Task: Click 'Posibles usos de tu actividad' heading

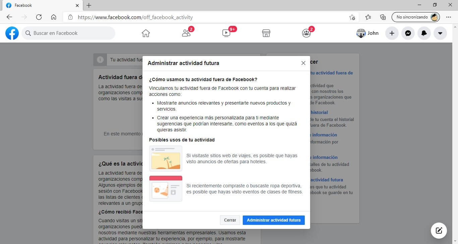Action: [182, 140]
